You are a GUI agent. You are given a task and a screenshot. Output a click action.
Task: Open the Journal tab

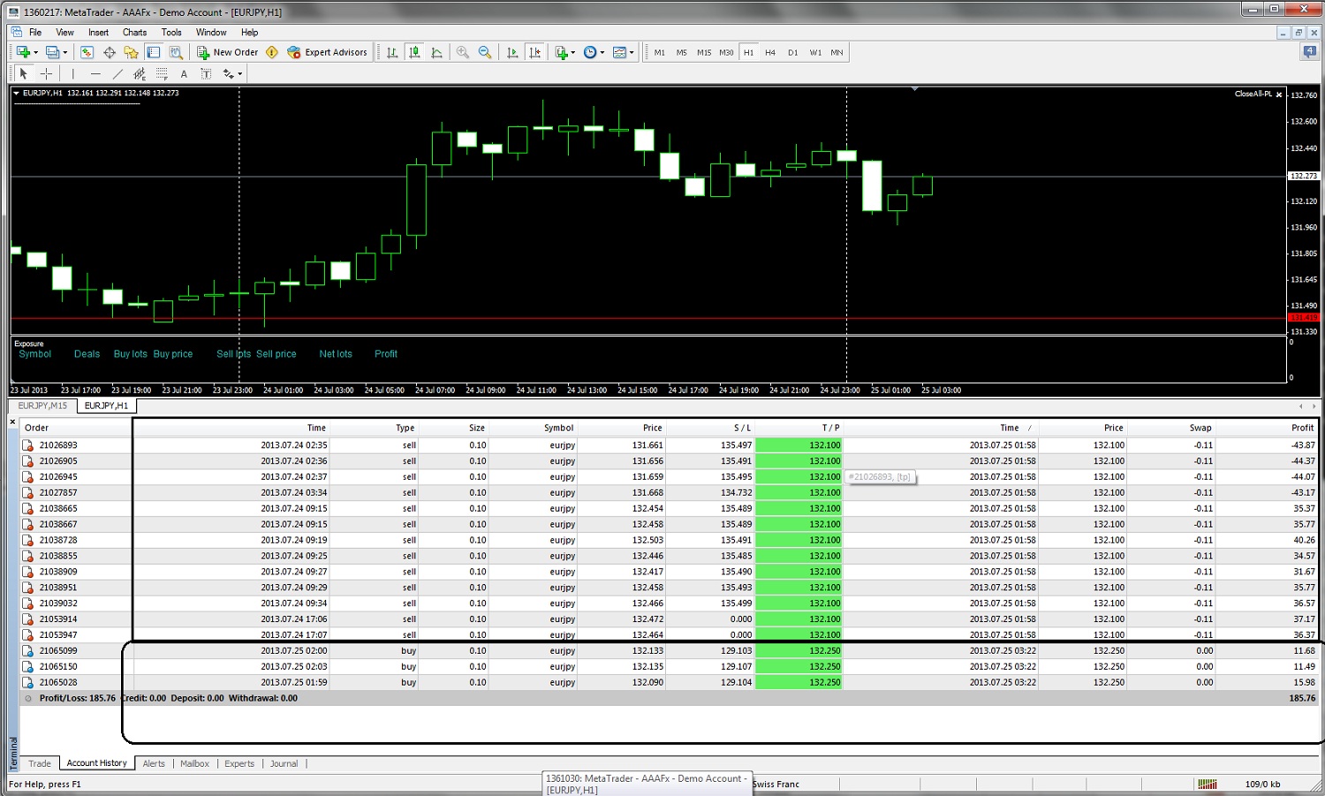tap(284, 763)
